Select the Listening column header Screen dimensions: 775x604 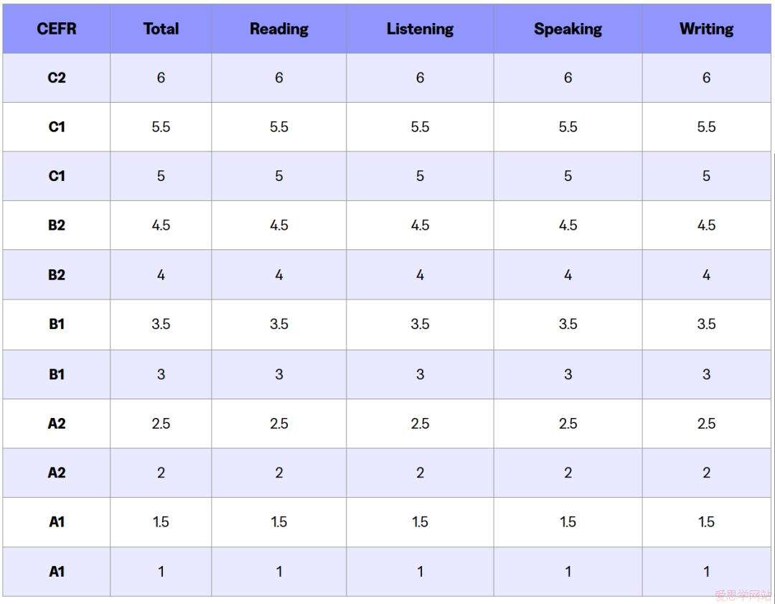coord(420,29)
